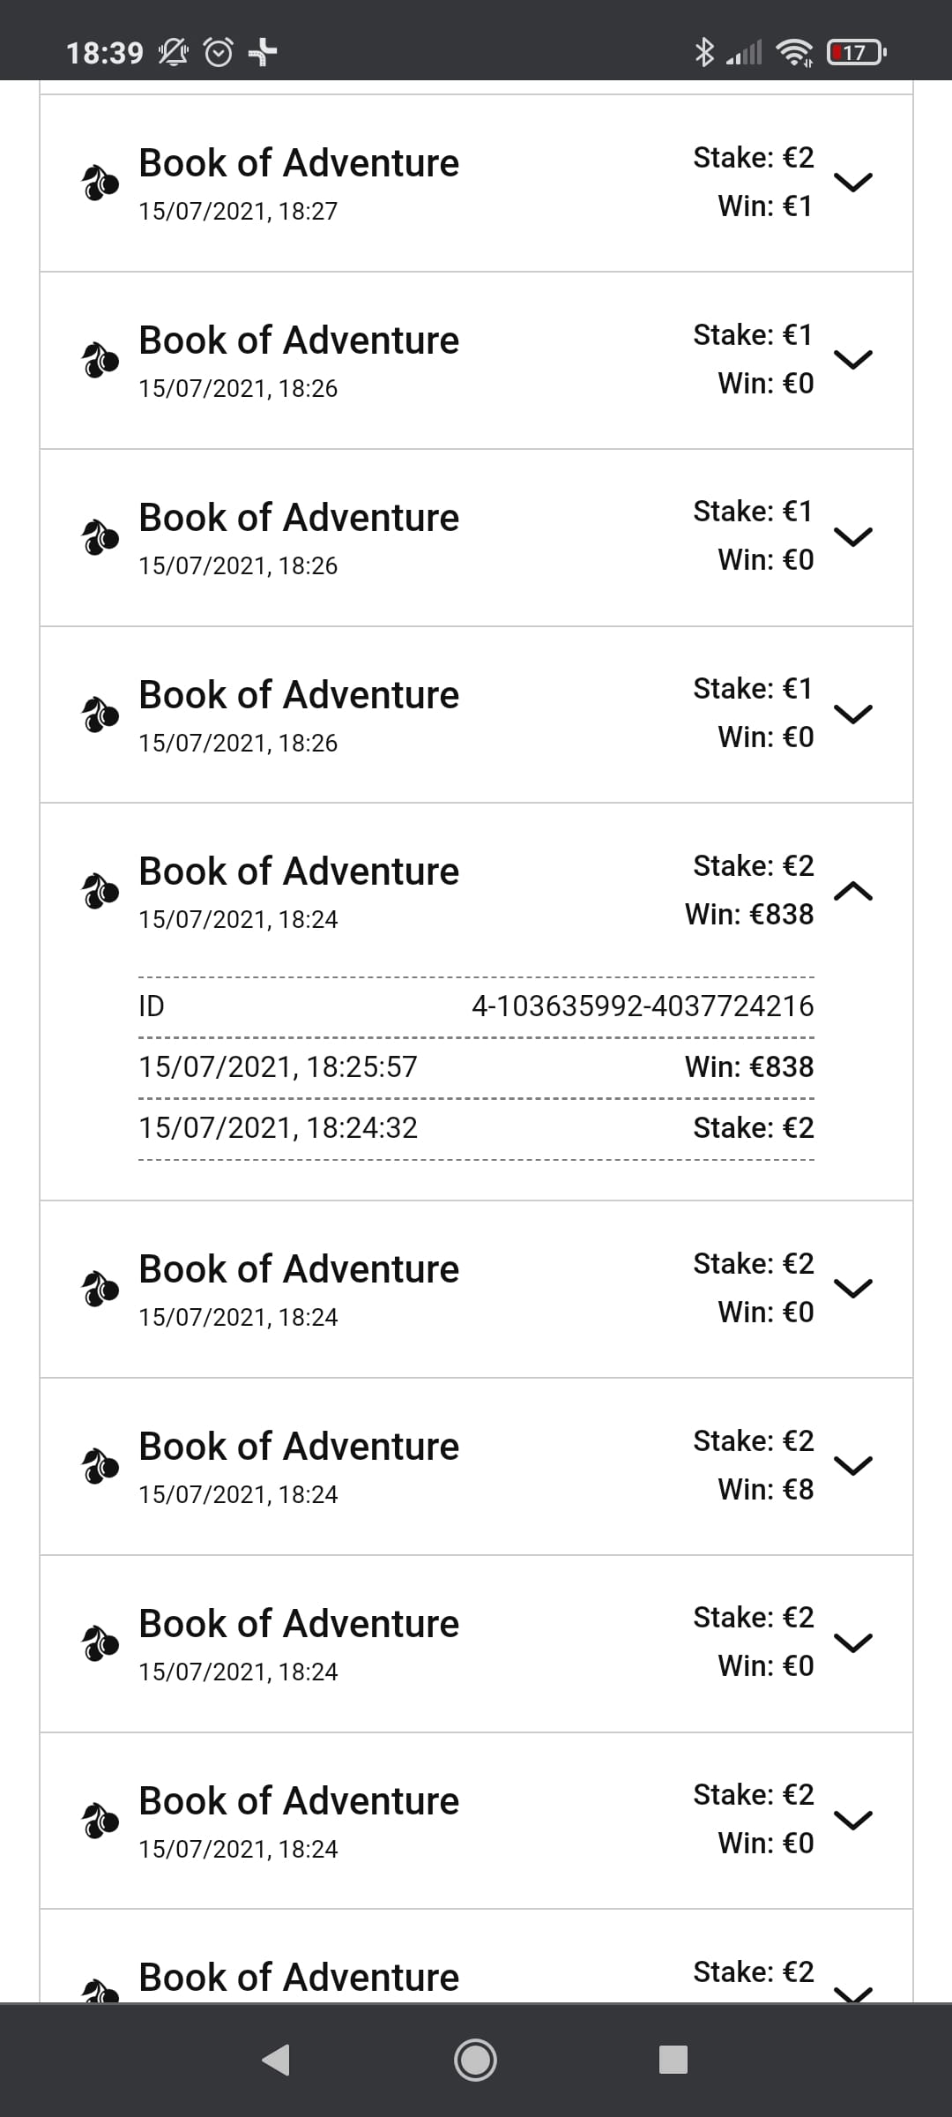The height and width of the screenshot is (2117, 952).
Task: Tap the Android back navigation button
Action: 276,2060
